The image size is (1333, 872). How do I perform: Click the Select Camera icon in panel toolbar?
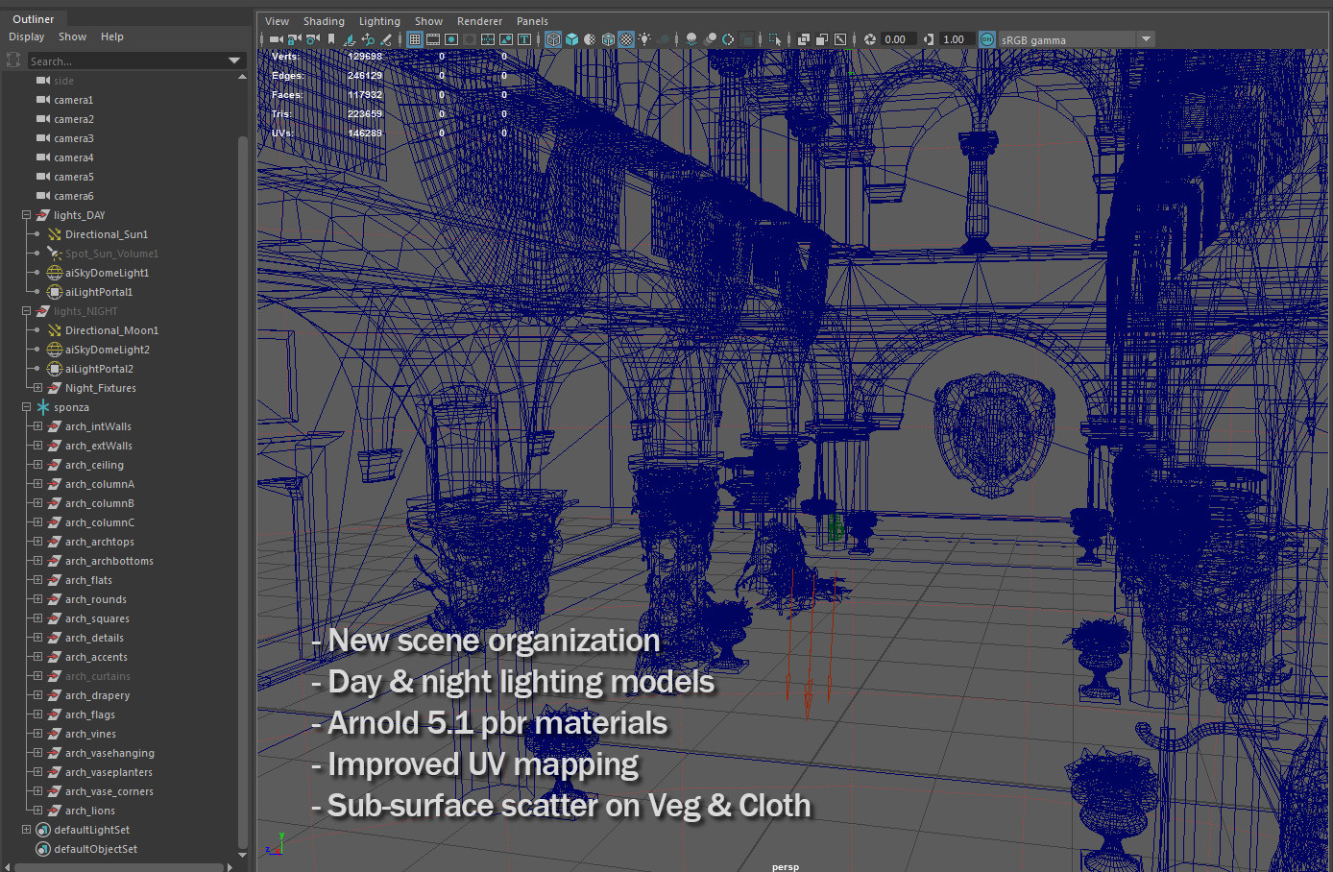[276, 39]
